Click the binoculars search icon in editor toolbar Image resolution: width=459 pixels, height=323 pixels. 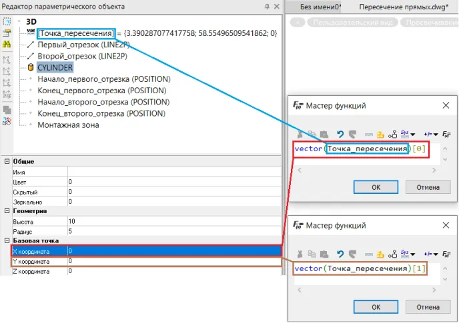(x=7, y=44)
